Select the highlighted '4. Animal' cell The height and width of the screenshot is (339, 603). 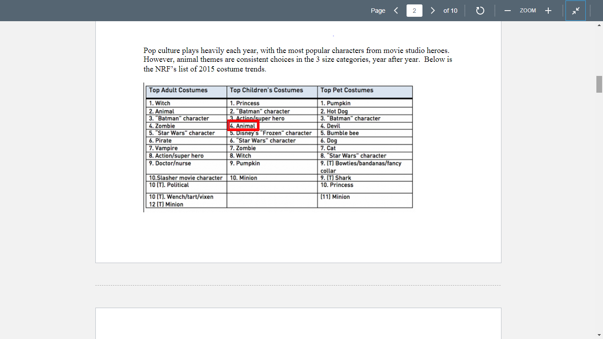click(x=243, y=125)
